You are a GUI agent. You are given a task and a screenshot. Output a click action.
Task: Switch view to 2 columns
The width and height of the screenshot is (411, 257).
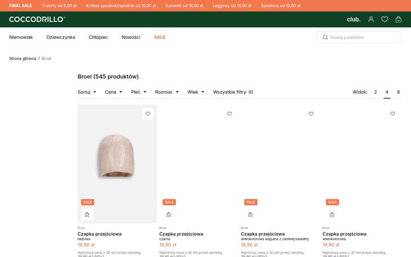pos(376,92)
